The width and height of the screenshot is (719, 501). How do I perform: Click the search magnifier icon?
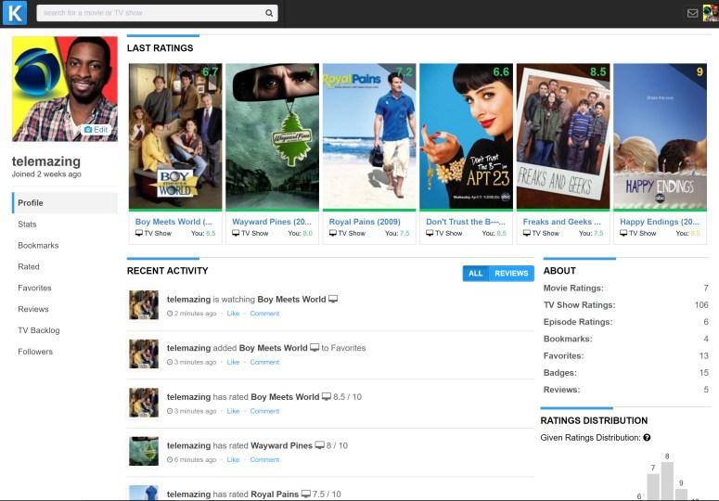pos(269,14)
